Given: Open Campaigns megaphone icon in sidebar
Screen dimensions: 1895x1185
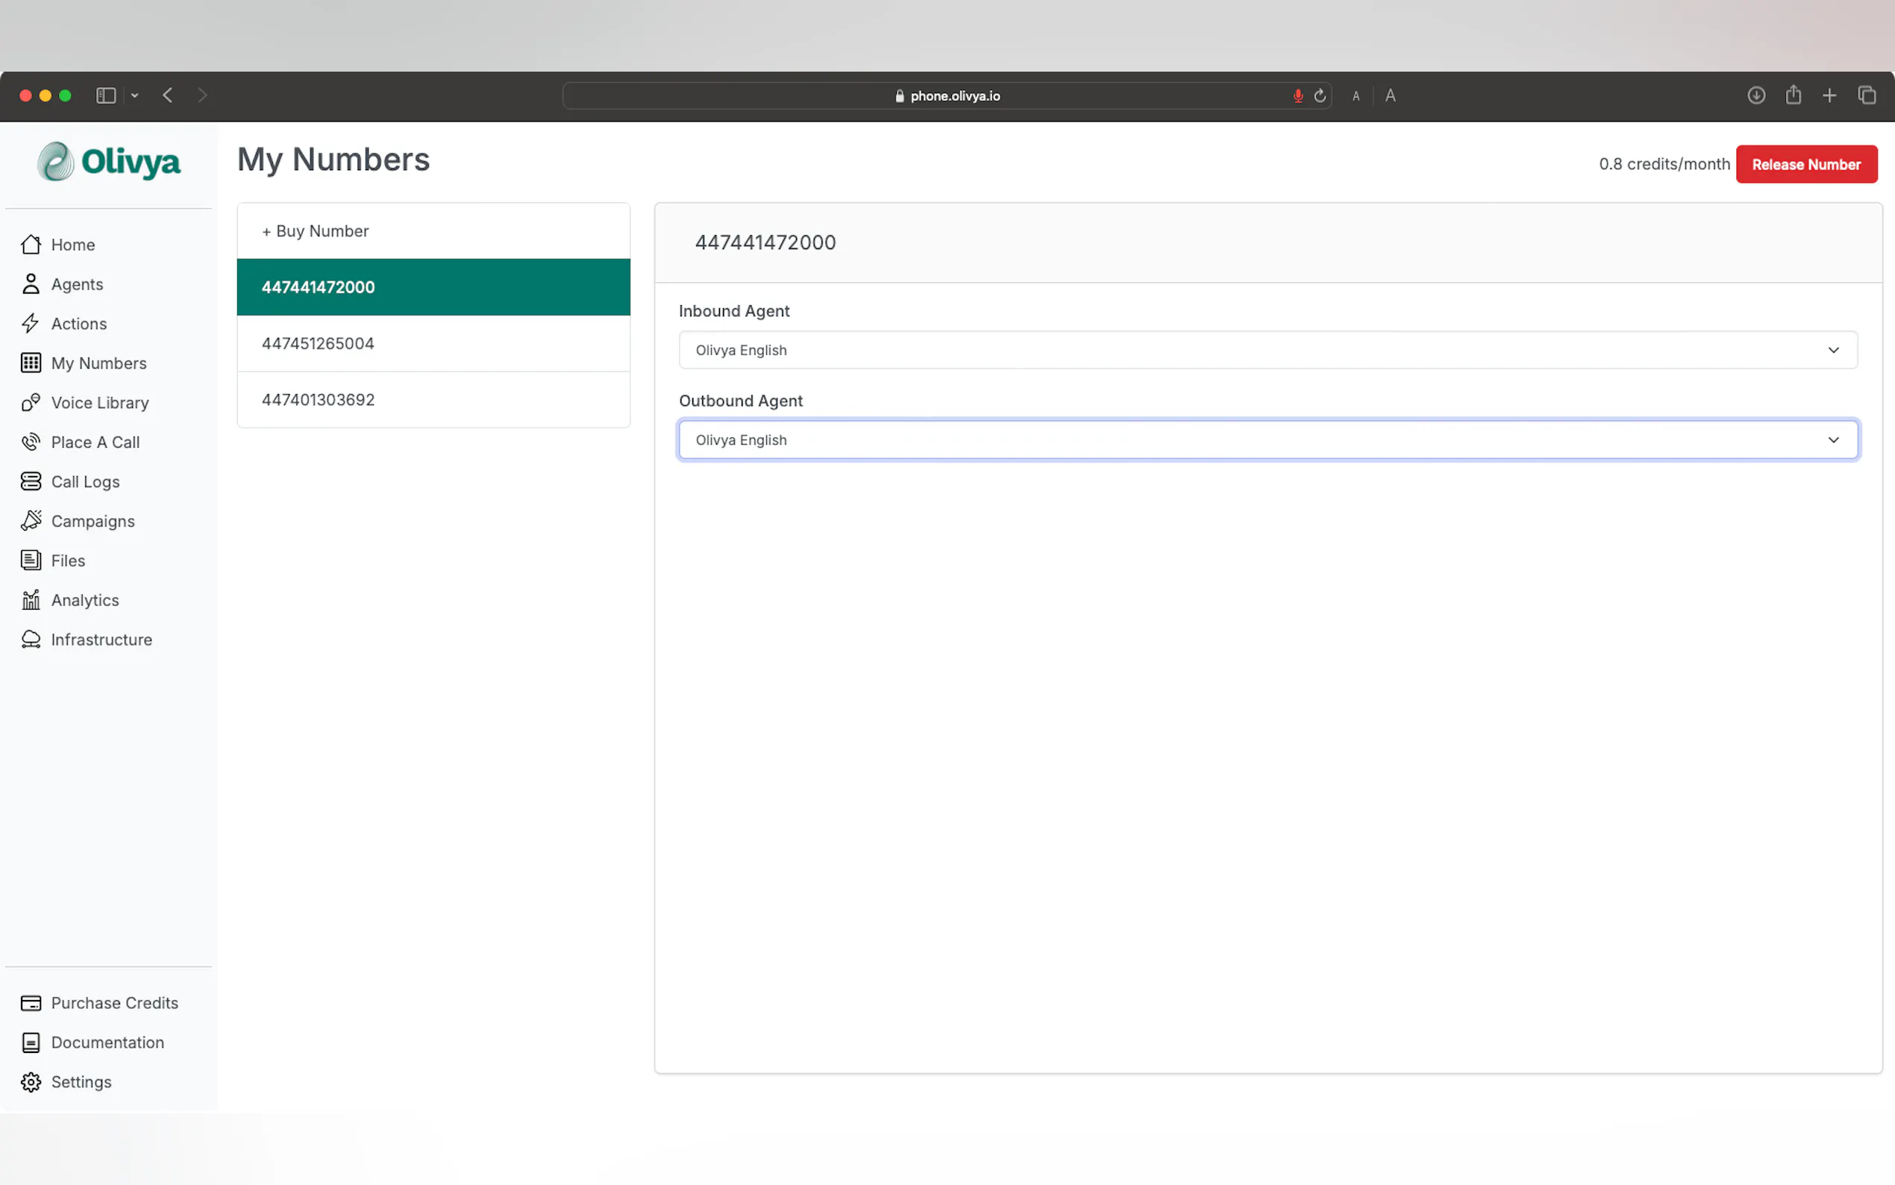Looking at the screenshot, I should 31,521.
